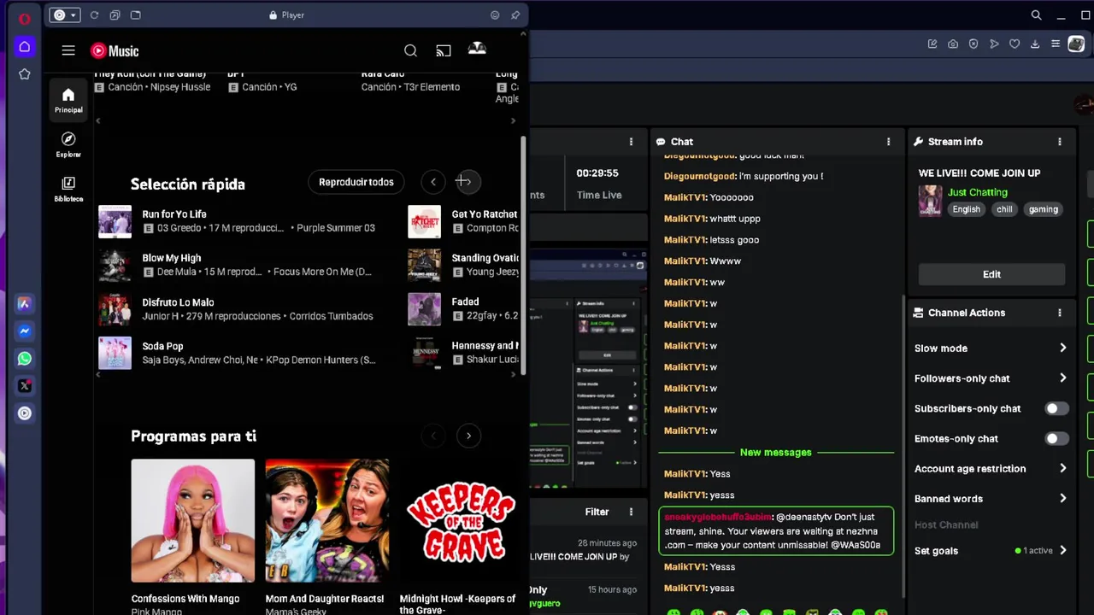Open Opera bookmarks star icon
This screenshot has width=1094, height=615.
click(x=24, y=74)
